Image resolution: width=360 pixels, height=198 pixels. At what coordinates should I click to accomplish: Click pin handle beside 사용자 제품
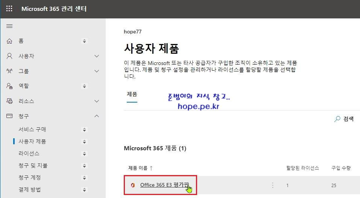[x=85, y=142]
